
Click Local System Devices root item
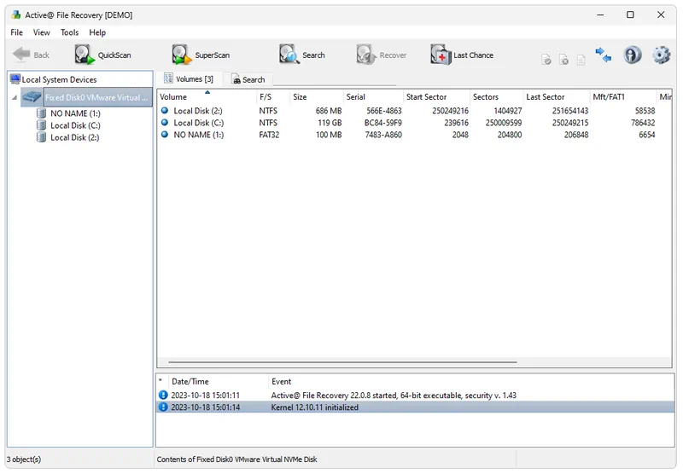coord(53,79)
